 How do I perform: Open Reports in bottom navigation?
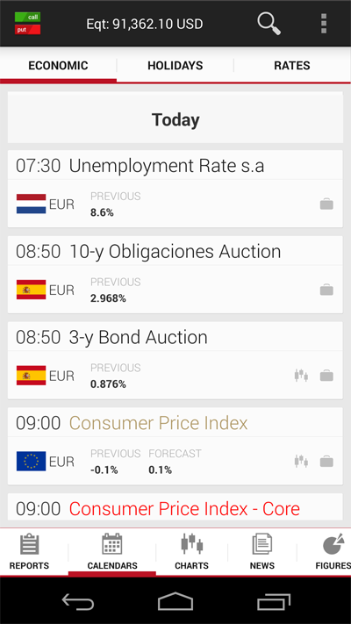coord(30,552)
